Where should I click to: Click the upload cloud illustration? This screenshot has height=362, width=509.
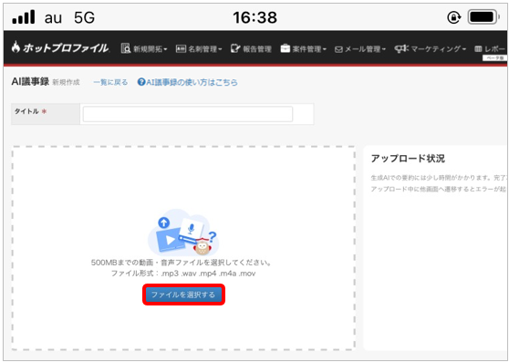click(x=183, y=233)
